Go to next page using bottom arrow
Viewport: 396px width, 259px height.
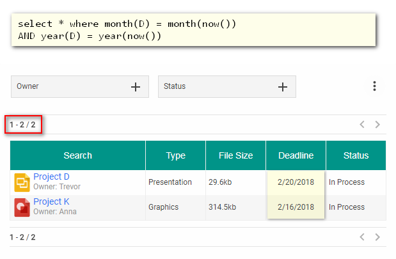click(x=377, y=237)
